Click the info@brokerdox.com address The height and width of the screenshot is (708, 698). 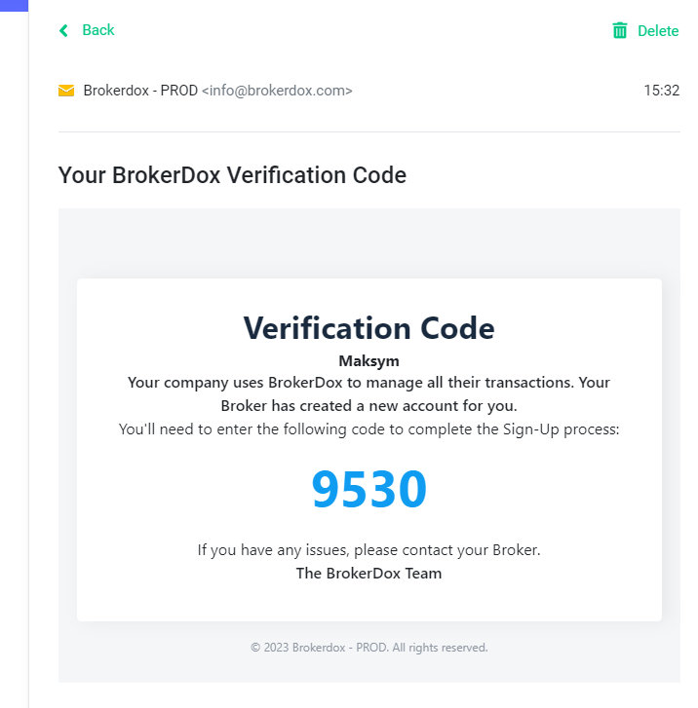click(277, 91)
